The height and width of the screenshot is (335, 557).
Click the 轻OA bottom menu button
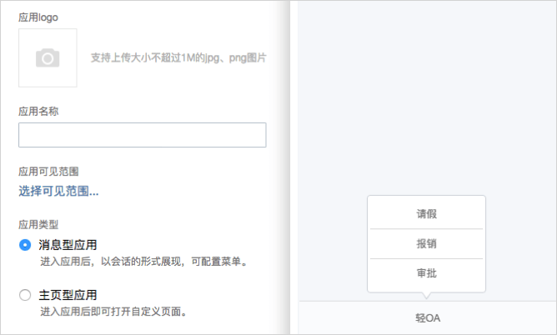point(428,318)
